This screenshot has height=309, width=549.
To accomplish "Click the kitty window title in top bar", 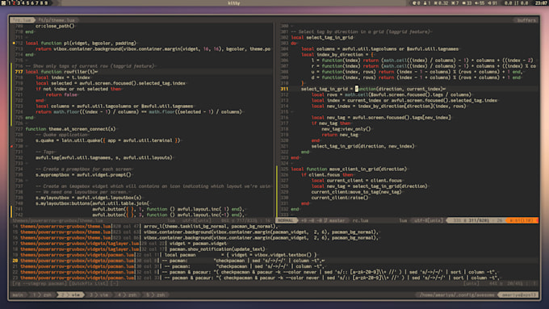I will (x=234, y=2).
